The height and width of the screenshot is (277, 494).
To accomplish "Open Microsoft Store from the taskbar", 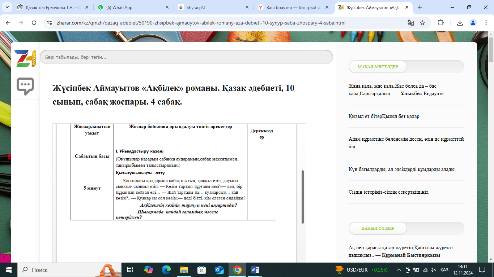I will pos(202,270).
